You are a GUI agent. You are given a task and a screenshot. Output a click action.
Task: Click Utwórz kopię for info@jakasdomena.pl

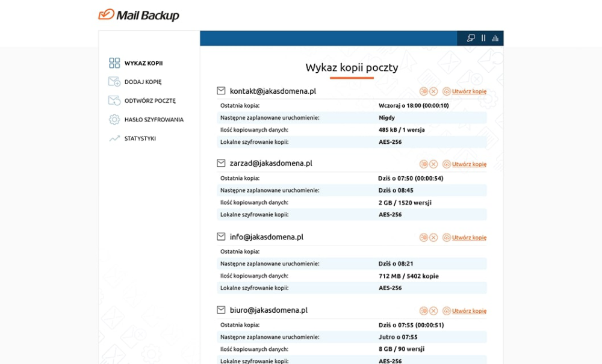coord(469,238)
